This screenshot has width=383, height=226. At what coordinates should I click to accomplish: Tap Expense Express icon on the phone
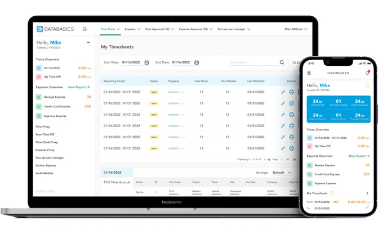coord(309,183)
